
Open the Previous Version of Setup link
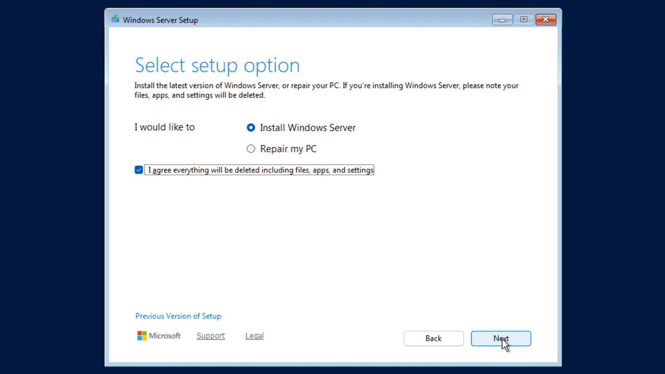[178, 316]
